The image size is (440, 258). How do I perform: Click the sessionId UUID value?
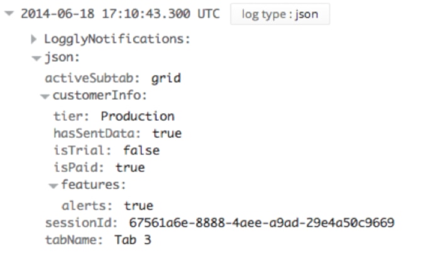261,223
